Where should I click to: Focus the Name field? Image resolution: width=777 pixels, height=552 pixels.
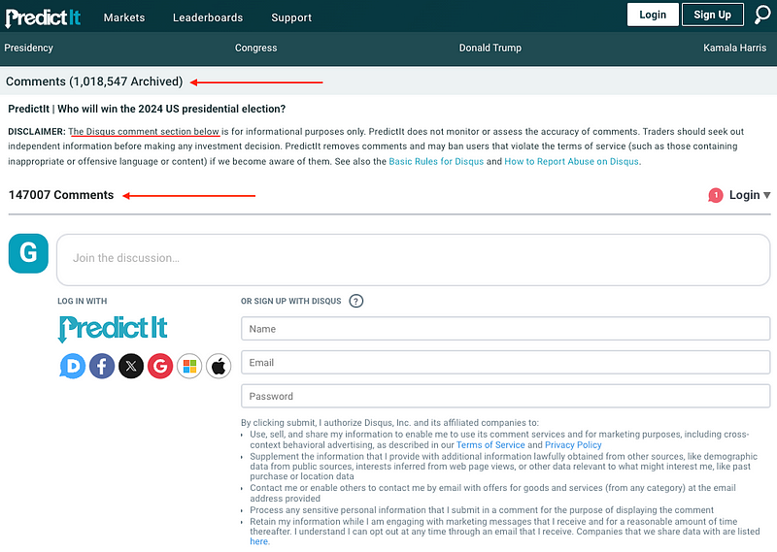tap(505, 329)
